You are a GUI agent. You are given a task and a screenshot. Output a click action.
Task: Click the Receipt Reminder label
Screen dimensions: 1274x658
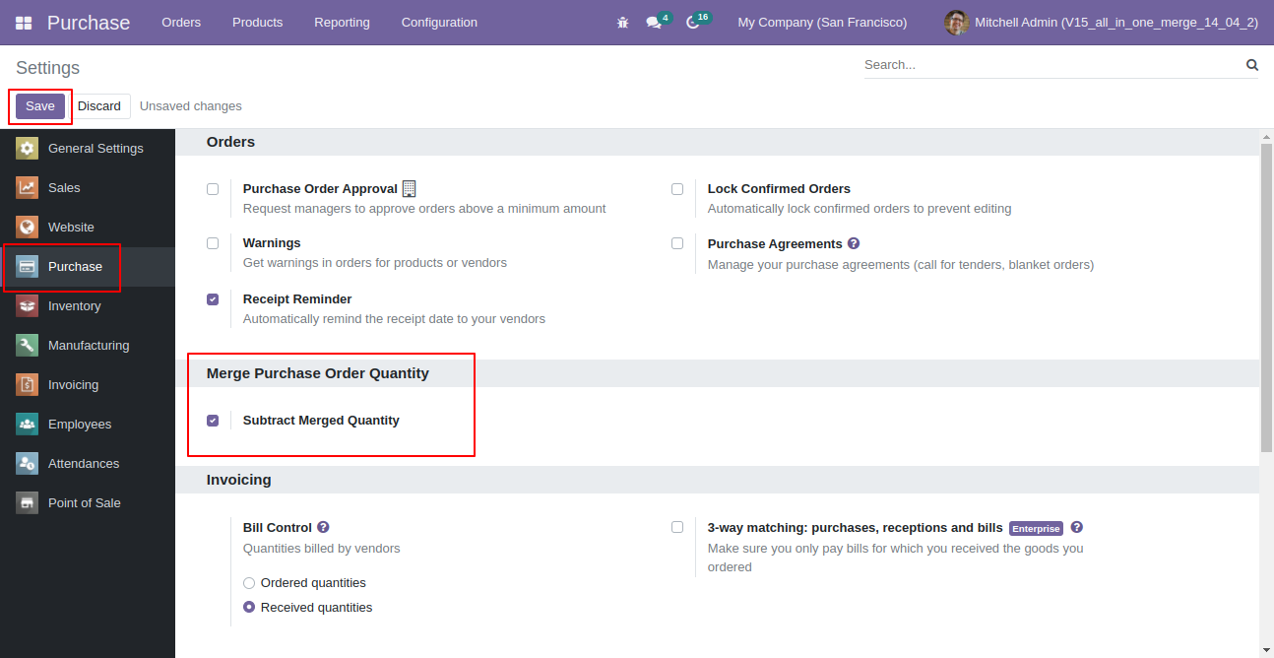(x=297, y=299)
